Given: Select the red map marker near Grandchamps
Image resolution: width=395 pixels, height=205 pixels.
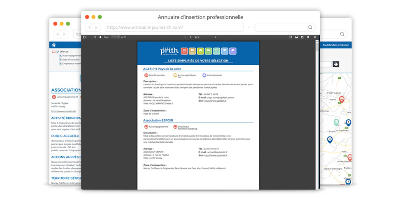Looking at the screenshot, I should click(350, 157).
